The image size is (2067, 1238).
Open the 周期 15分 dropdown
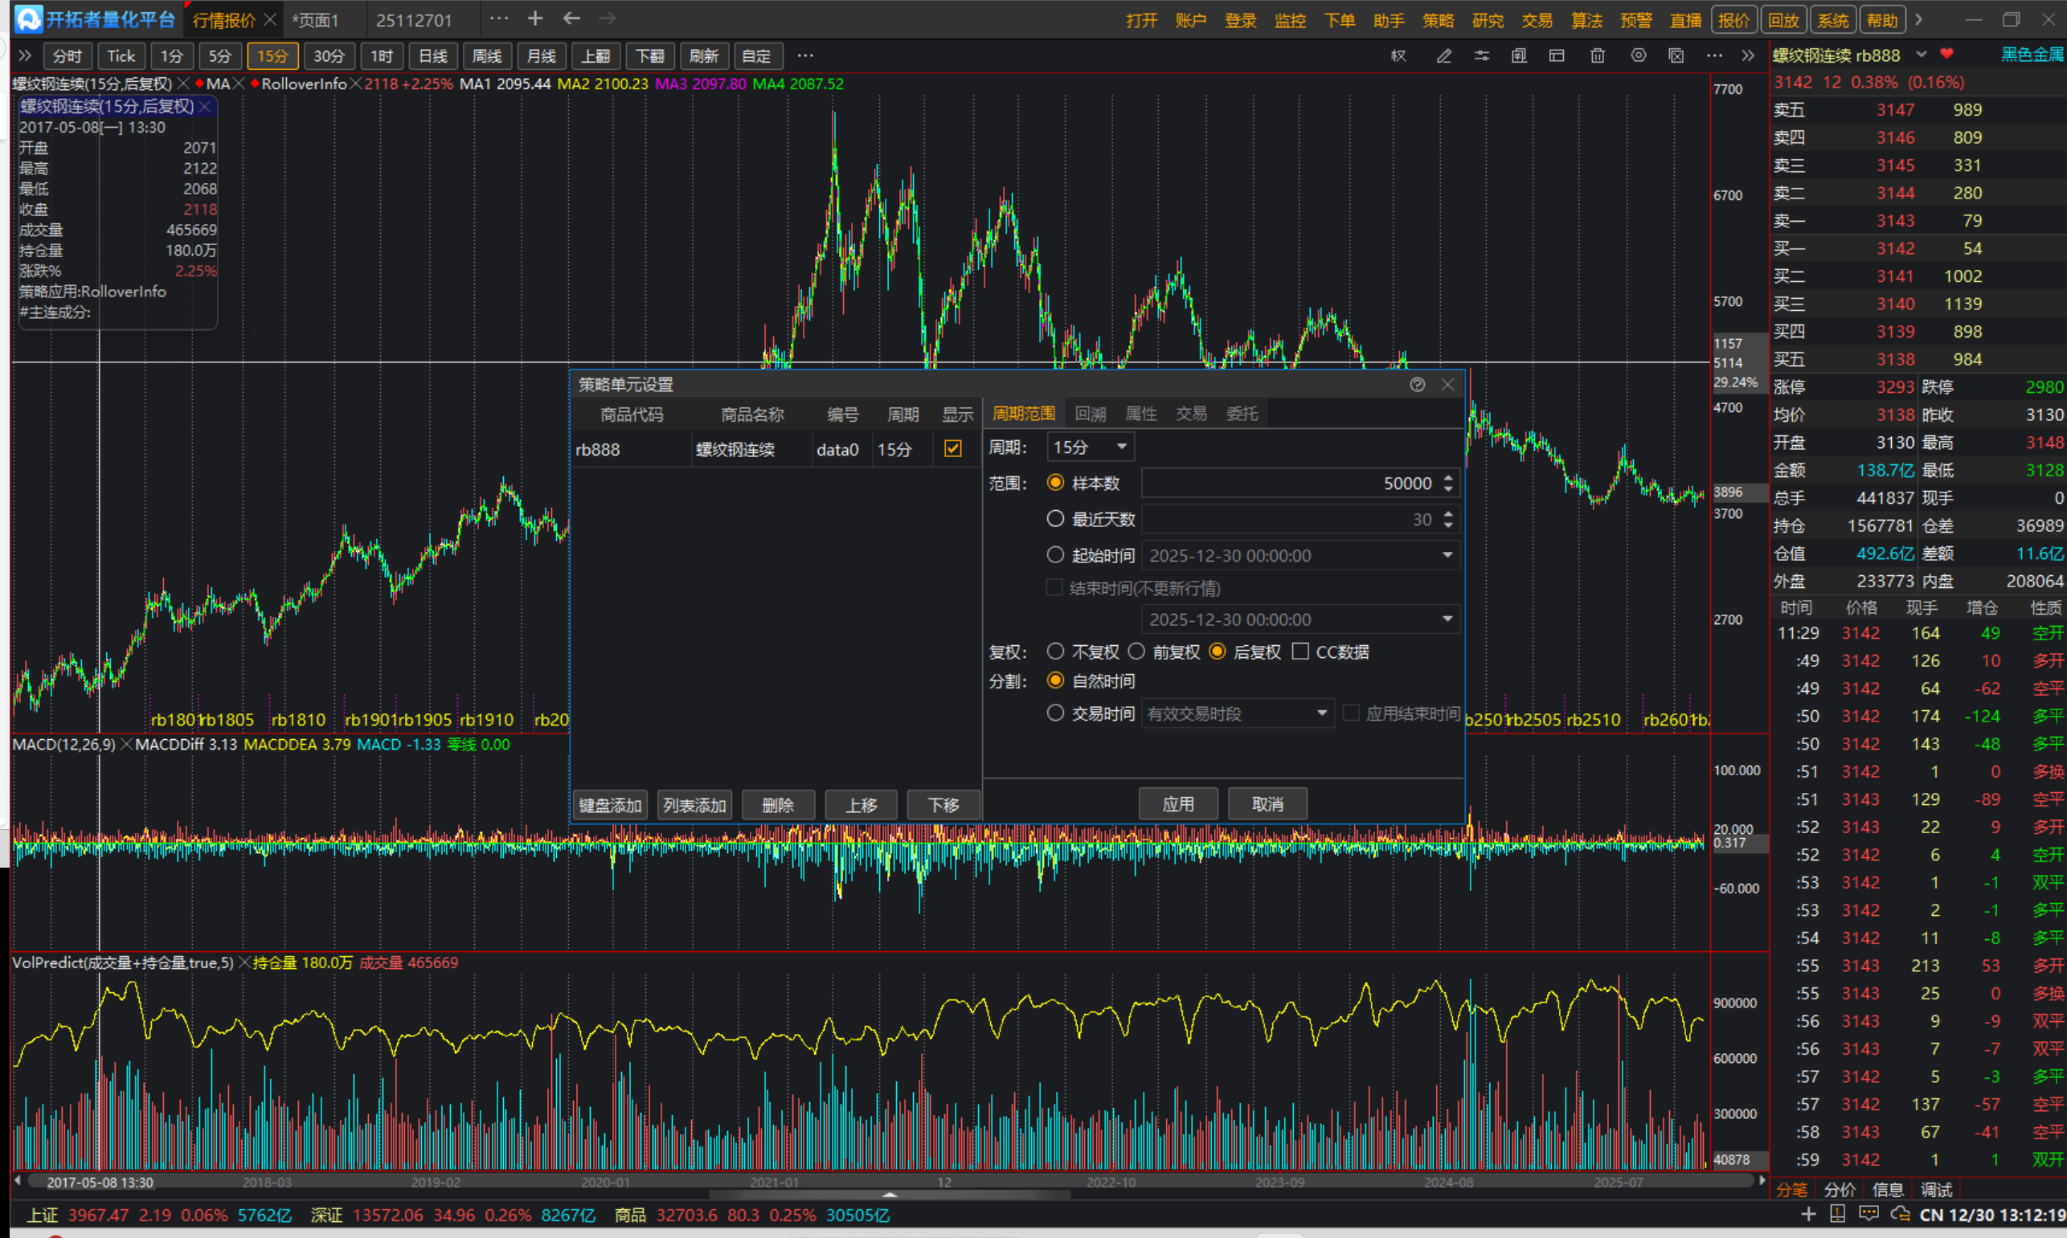click(1090, 447)
